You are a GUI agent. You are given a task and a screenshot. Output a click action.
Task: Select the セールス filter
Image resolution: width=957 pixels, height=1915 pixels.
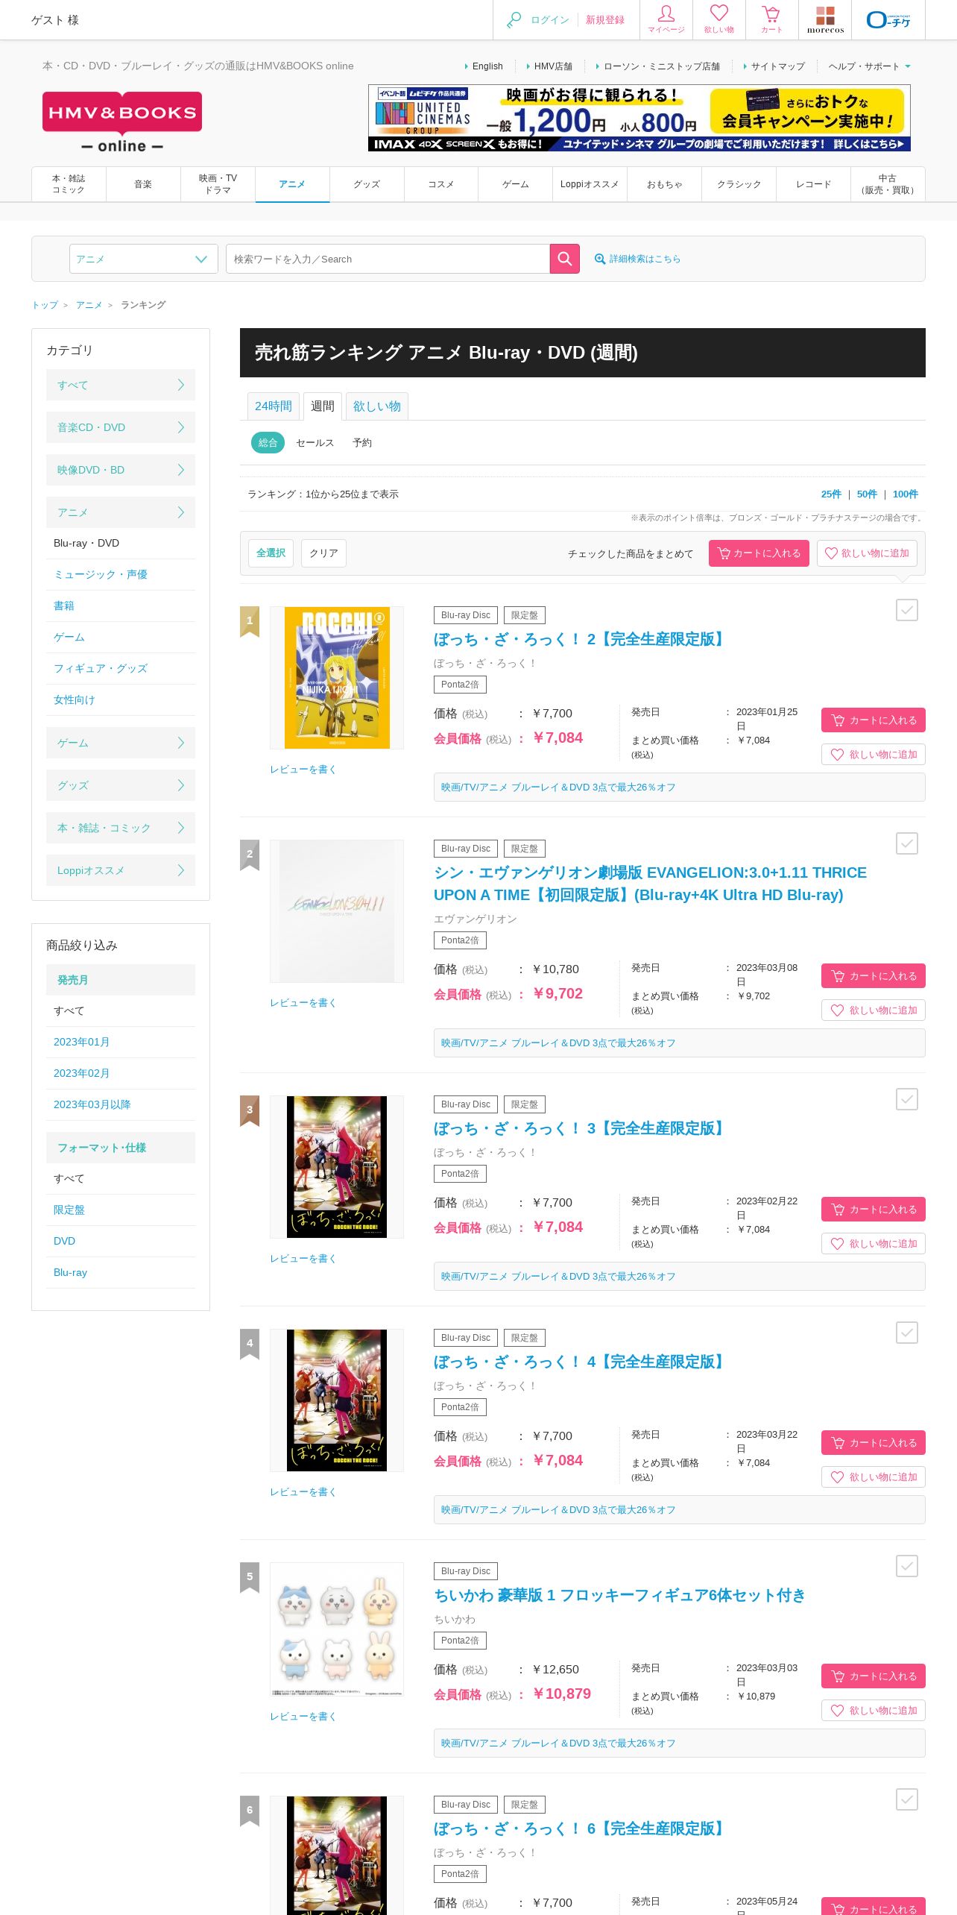tap(315, 443)
